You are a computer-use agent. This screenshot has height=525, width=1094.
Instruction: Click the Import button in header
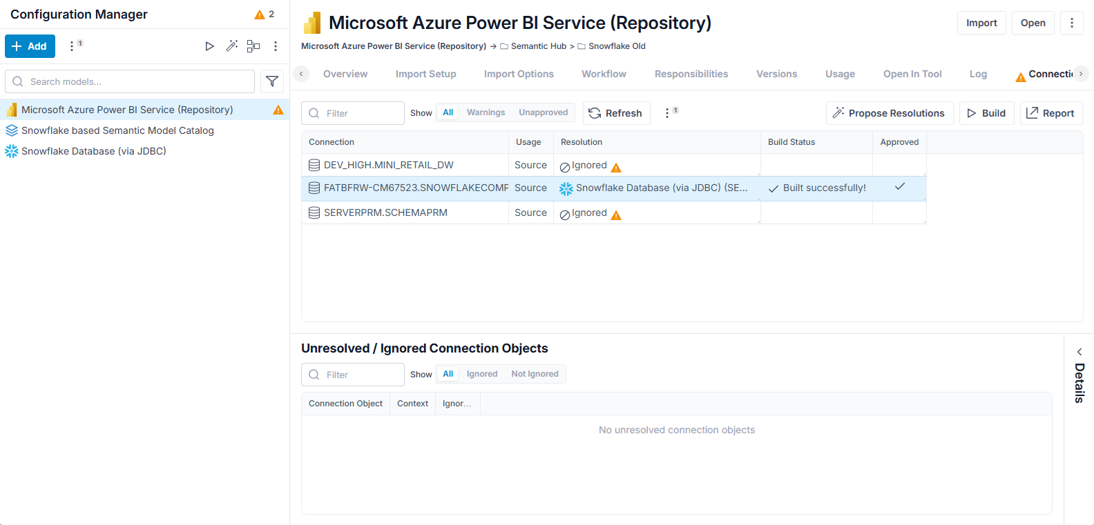pos(981,23)
